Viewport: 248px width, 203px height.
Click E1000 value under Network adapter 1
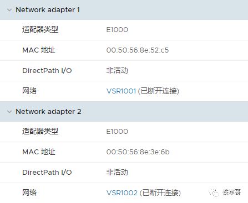pyautogui.click(x=117, y=30)
